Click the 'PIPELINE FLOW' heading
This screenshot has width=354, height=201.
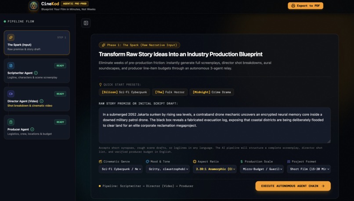[x=21, y=22]
